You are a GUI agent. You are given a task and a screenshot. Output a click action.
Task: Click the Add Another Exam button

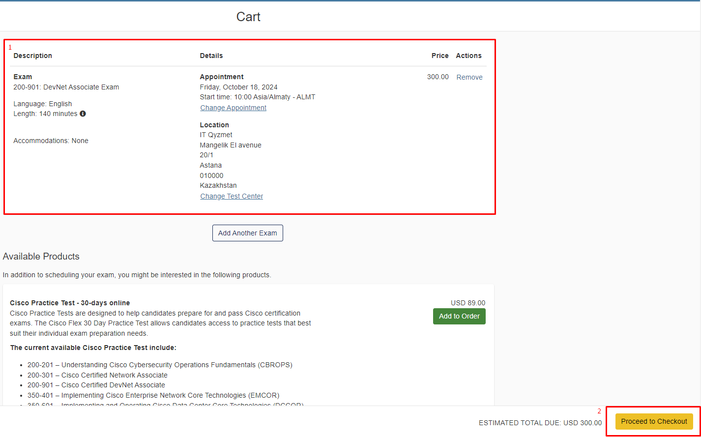click(x=248, y=233)
